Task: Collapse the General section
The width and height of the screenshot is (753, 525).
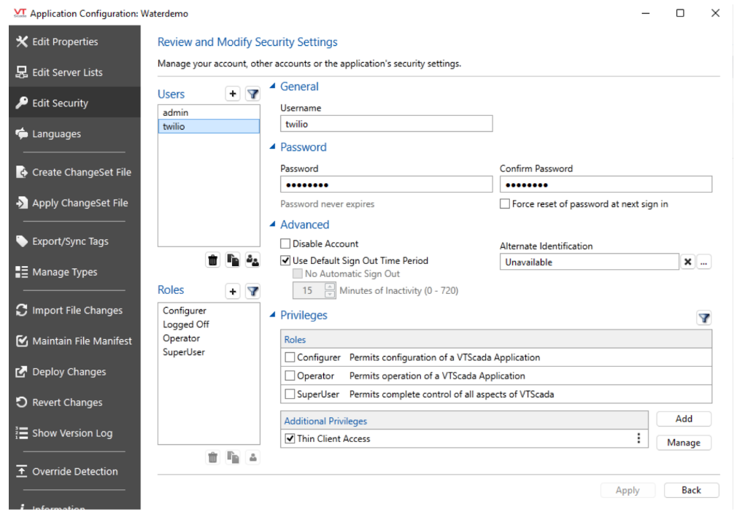Action: [x=274, y=87]
